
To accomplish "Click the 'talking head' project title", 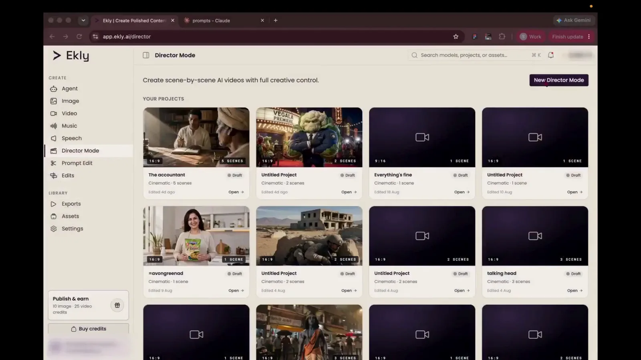I will (x=502, y=274).
